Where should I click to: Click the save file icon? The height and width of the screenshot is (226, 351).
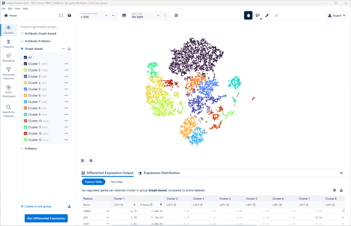point(69,16)
